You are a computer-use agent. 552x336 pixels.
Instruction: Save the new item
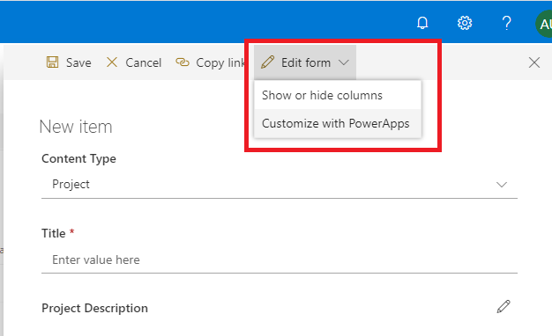69,62
